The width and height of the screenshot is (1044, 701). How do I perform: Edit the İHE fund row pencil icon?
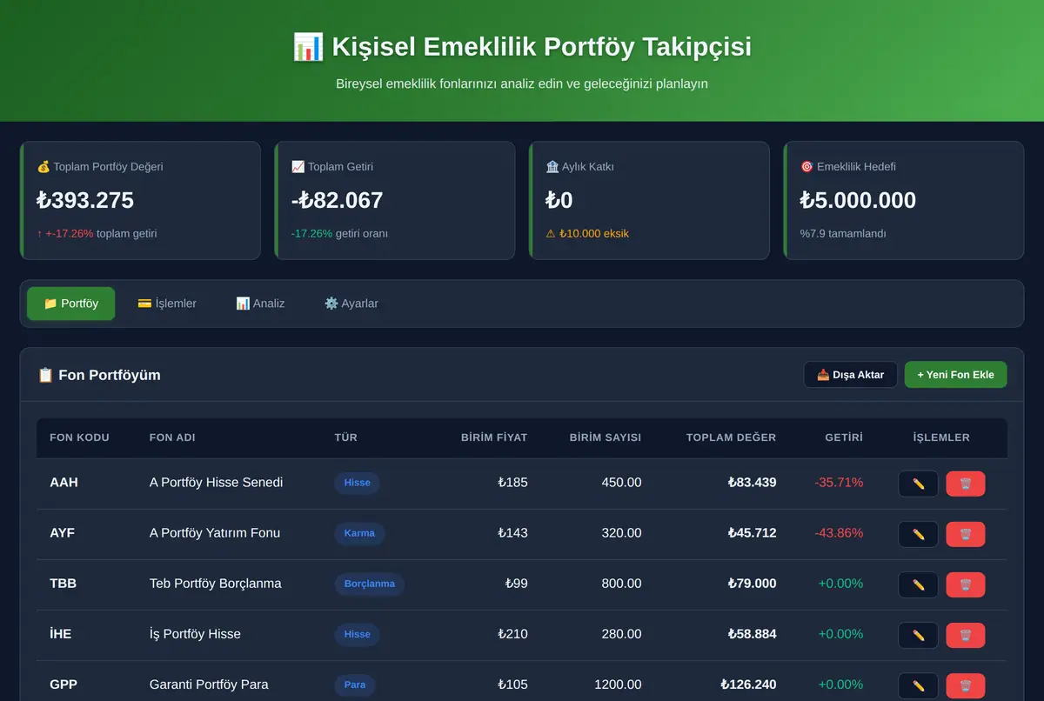point(918,635)
